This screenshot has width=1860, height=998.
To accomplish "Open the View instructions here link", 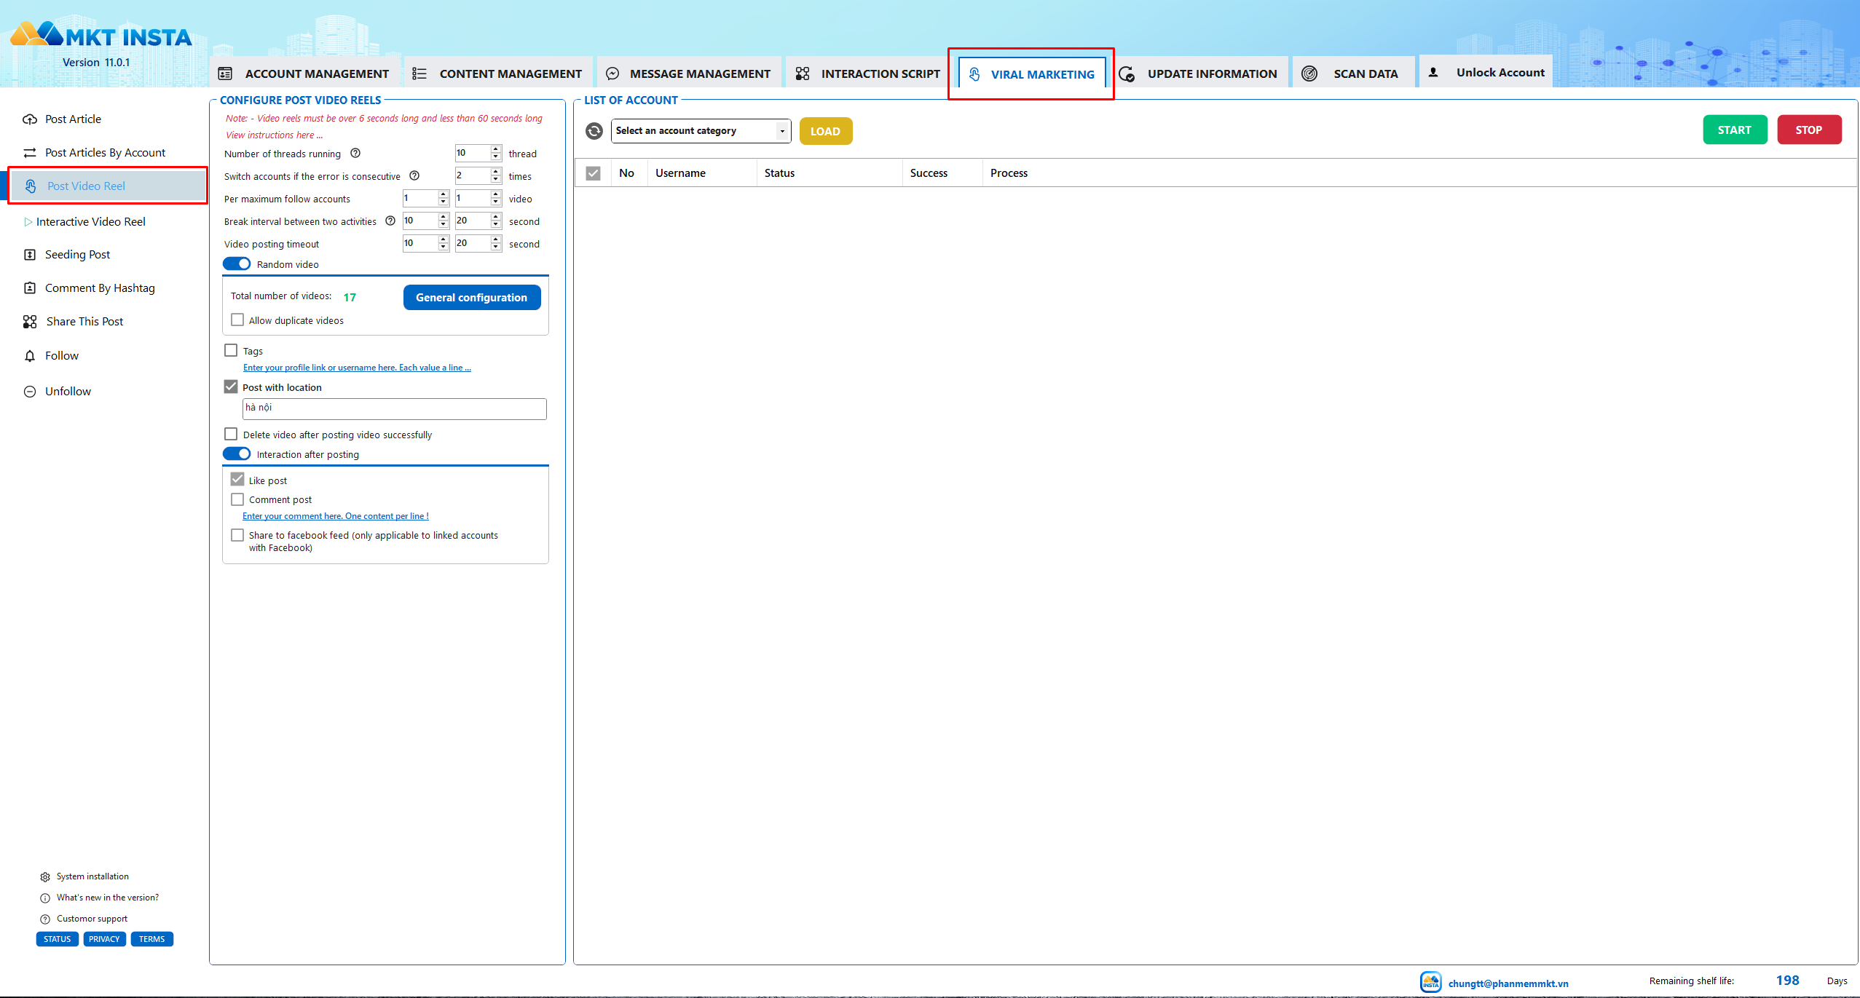I will pyautogui.click(x=275, y=135).
